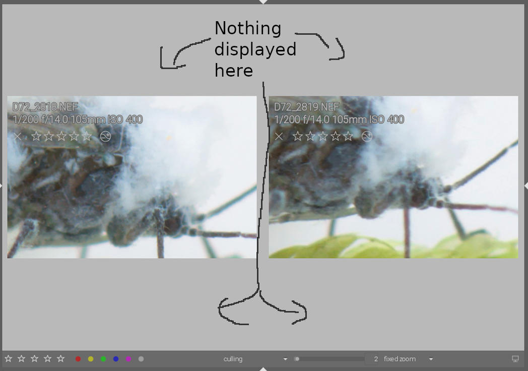This screenshot has height=371, width=528.
Task: Open the color label icon on D72_2818.NEF
Action: point(106,136)
